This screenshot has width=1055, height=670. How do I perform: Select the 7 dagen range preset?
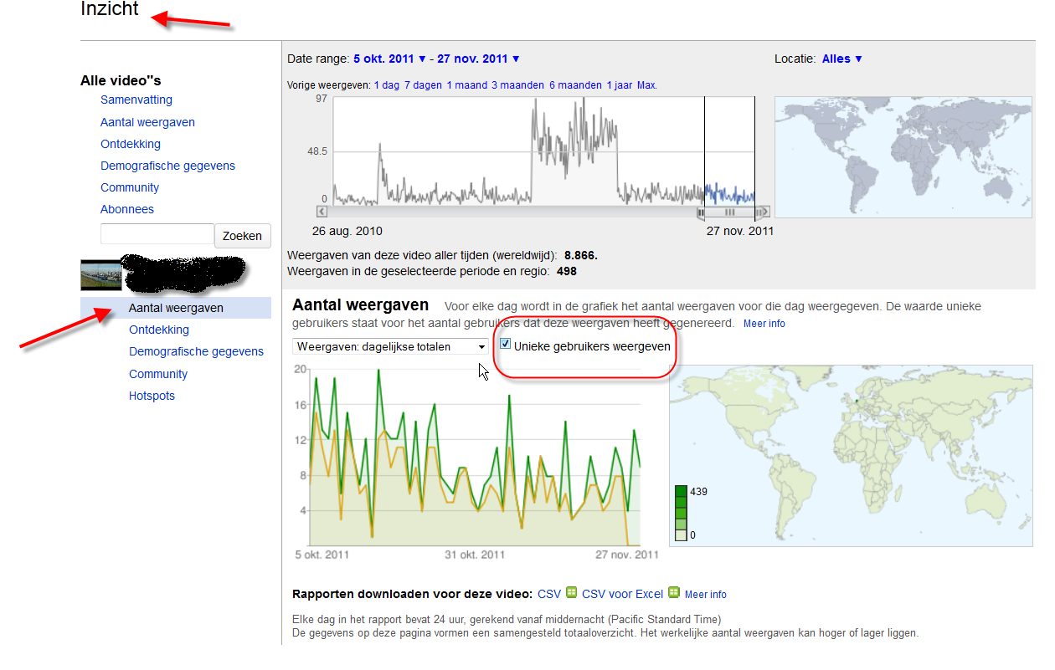tap(422, 85)
